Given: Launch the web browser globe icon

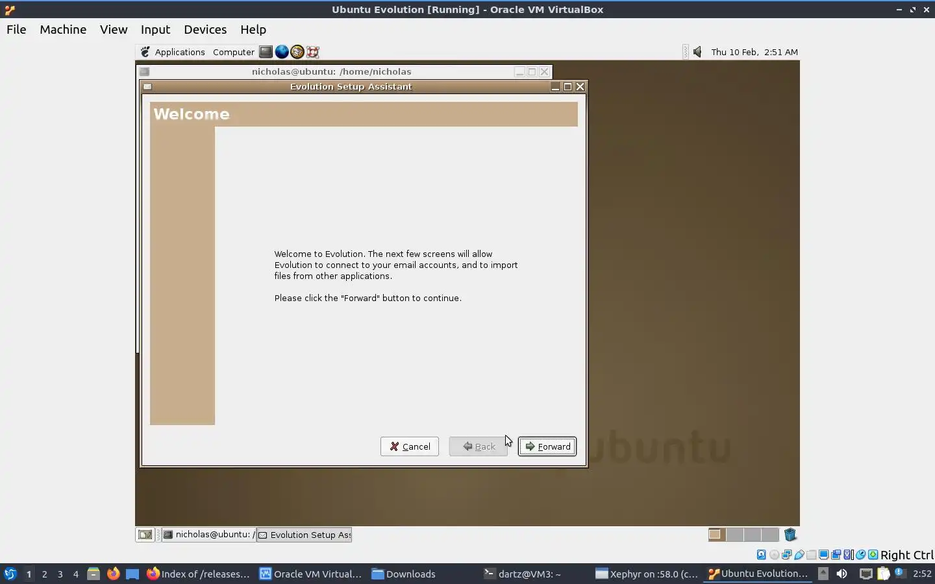Looking at the screenshot, I should point(282,52).
